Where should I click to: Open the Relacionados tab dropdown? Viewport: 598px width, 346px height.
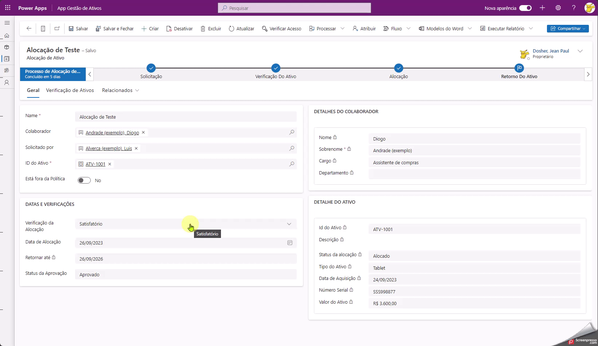tap(137, 90)
